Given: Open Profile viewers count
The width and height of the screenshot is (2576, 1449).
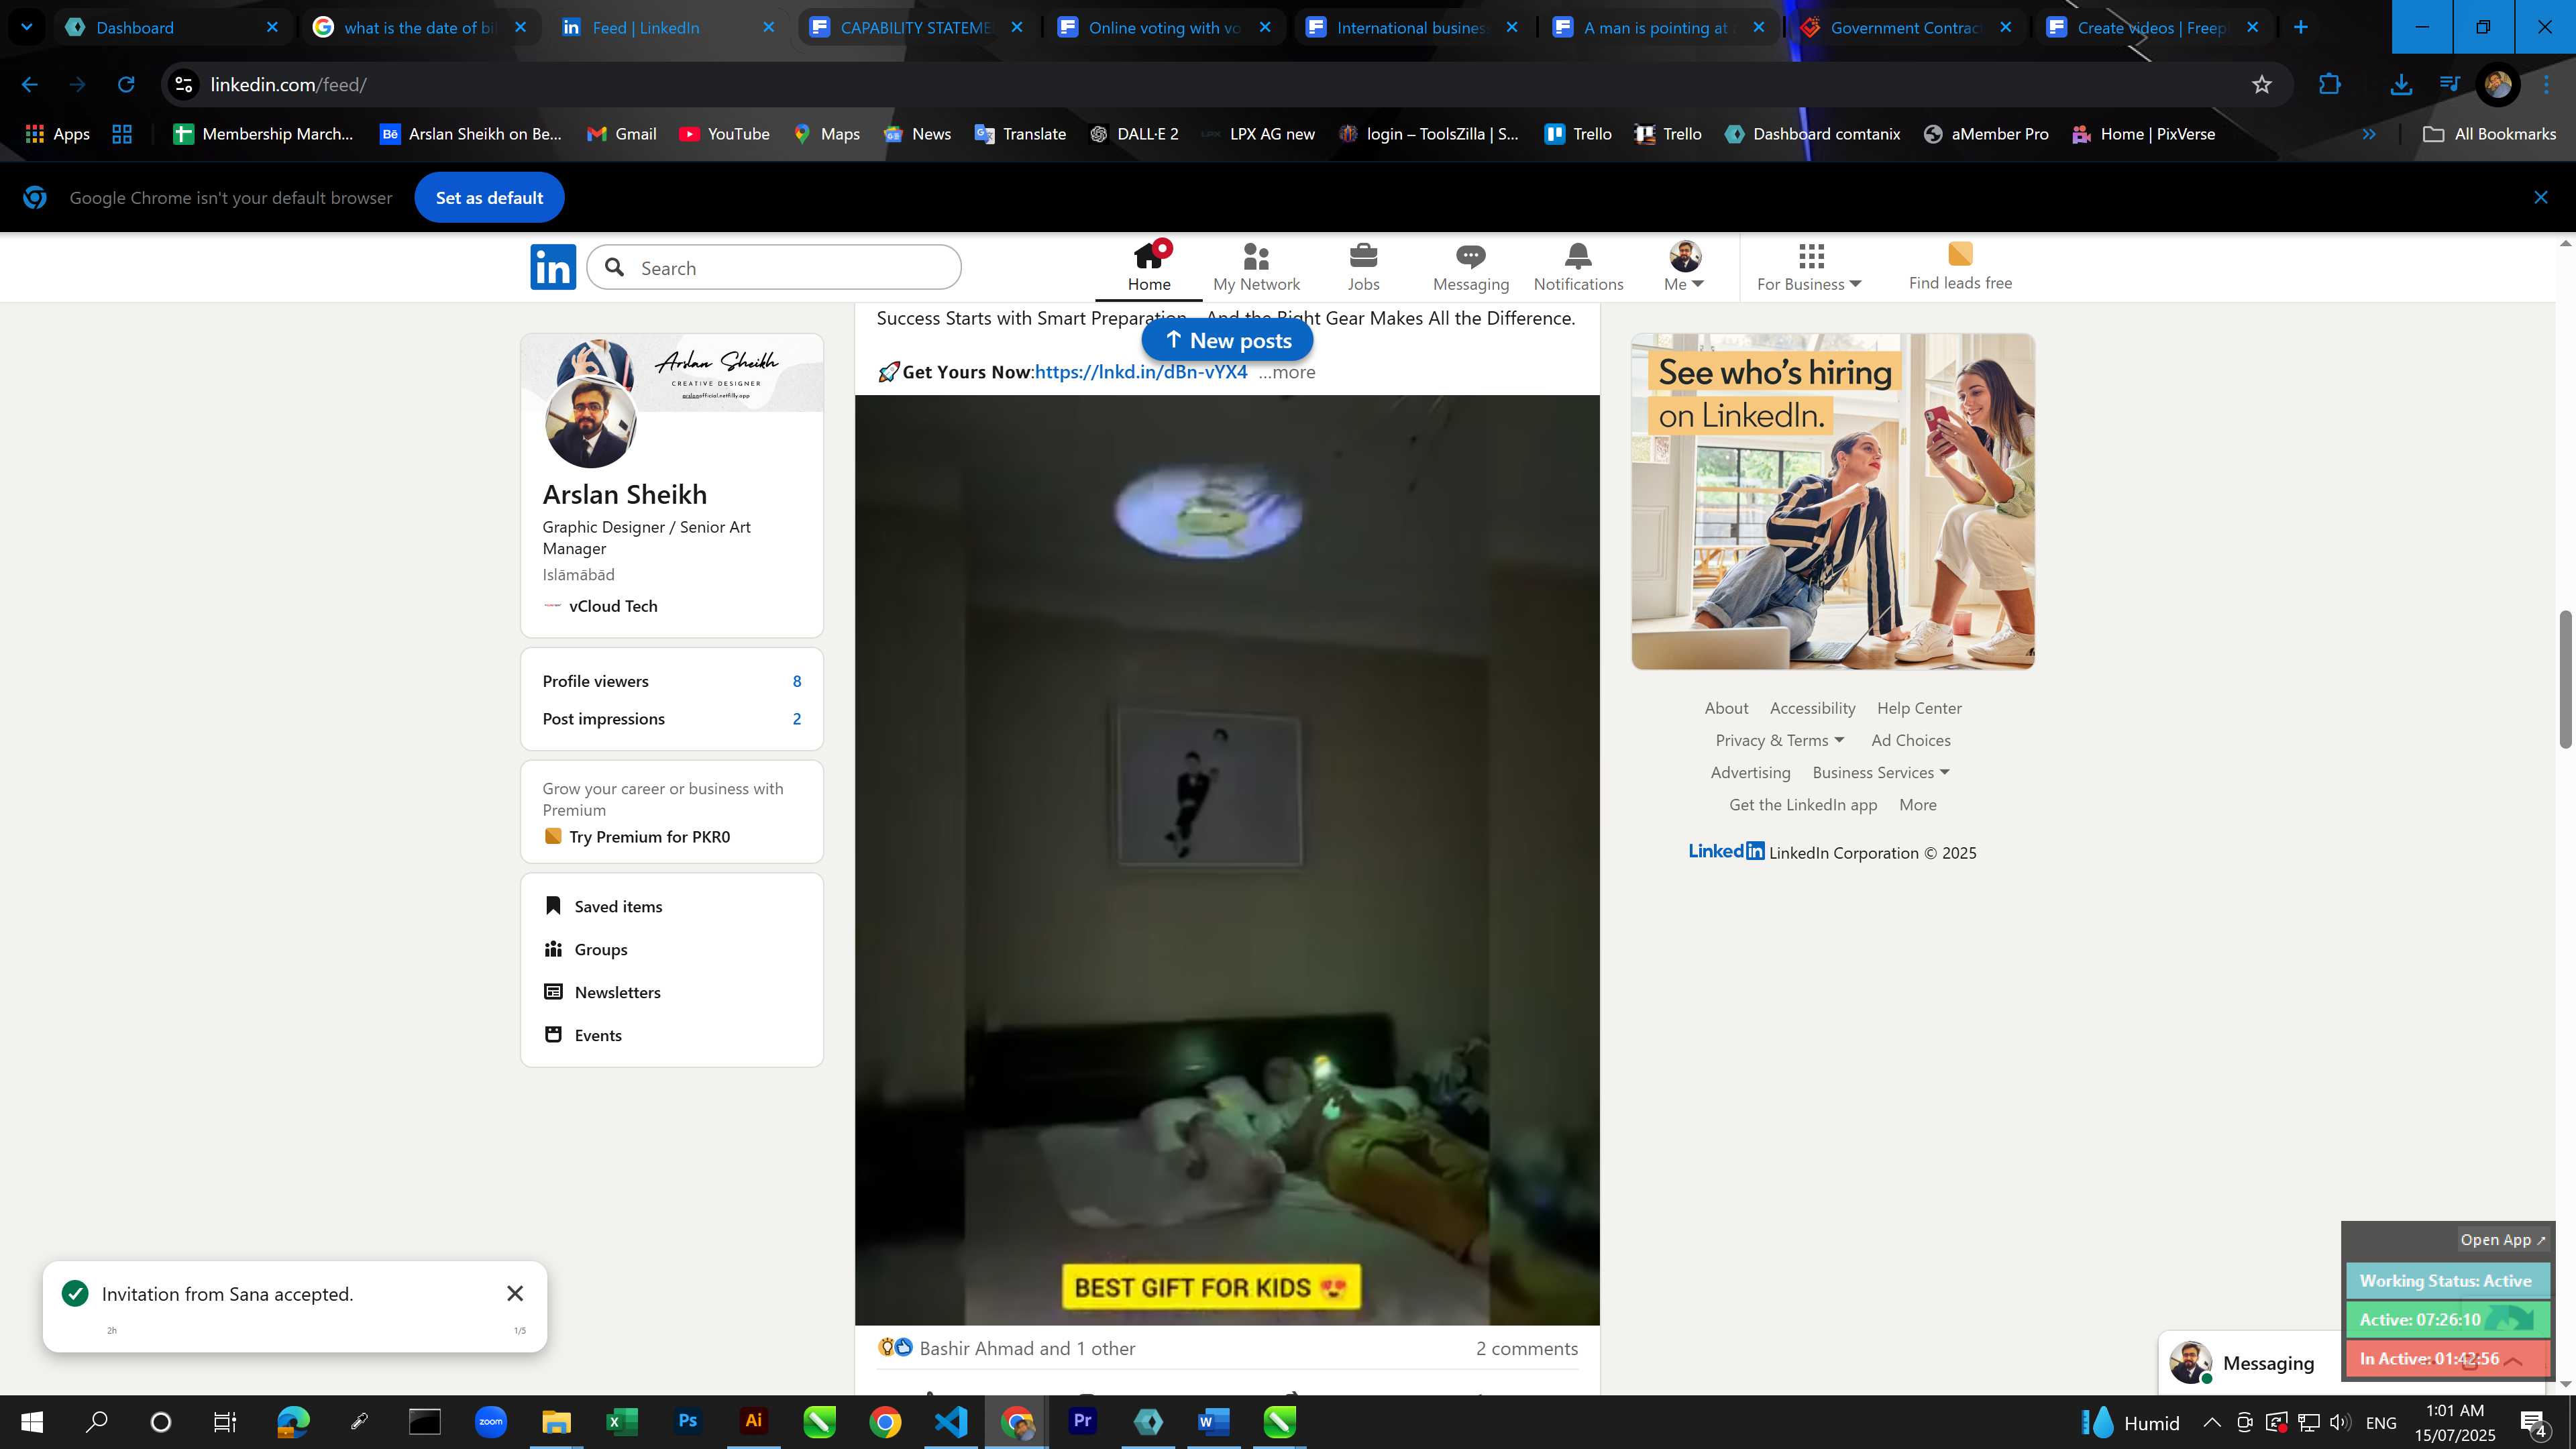Looking at the screenshot, I should (797, 682).
